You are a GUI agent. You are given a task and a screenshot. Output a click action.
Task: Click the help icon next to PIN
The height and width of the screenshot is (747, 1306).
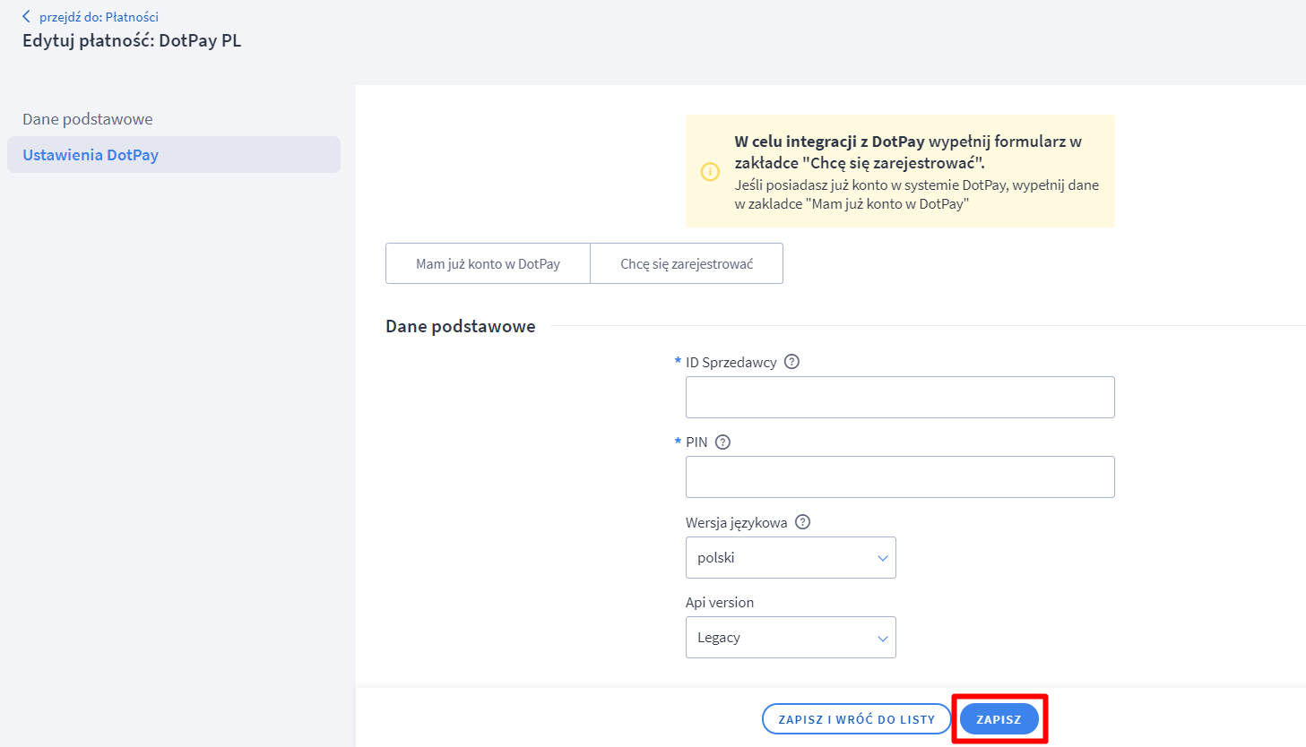coord(722,442)
